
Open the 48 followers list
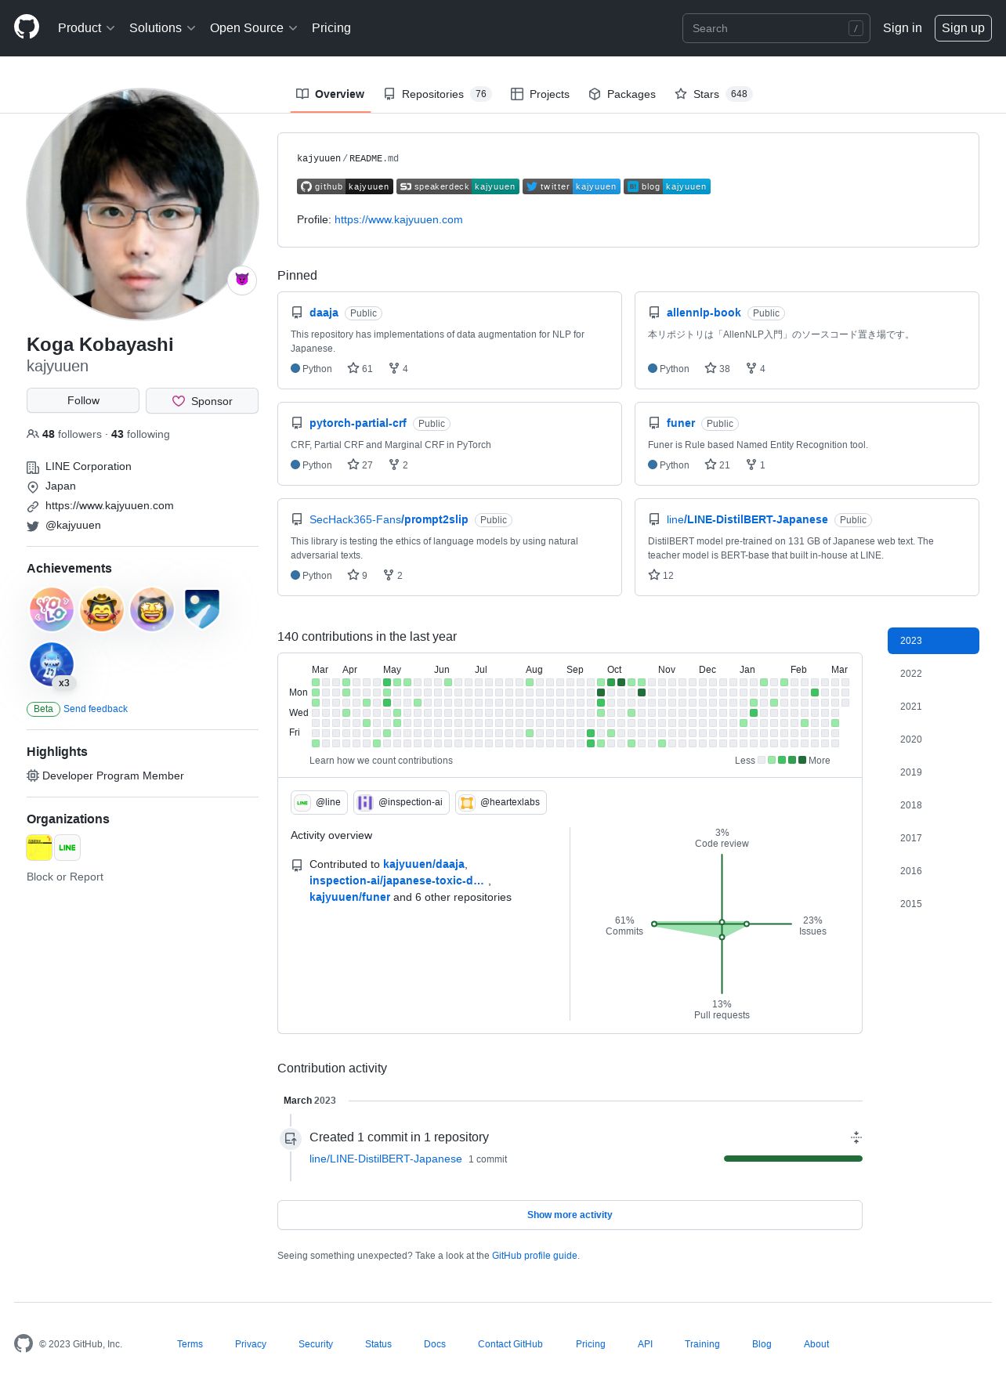(72, 434)
